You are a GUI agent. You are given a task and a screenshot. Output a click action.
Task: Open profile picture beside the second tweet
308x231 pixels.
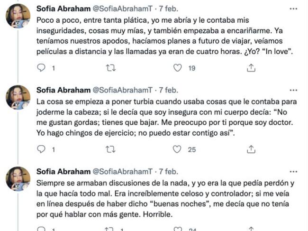click(x=18, y=98)
